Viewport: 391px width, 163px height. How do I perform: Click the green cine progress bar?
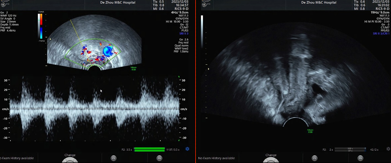[x=149, y=150]
